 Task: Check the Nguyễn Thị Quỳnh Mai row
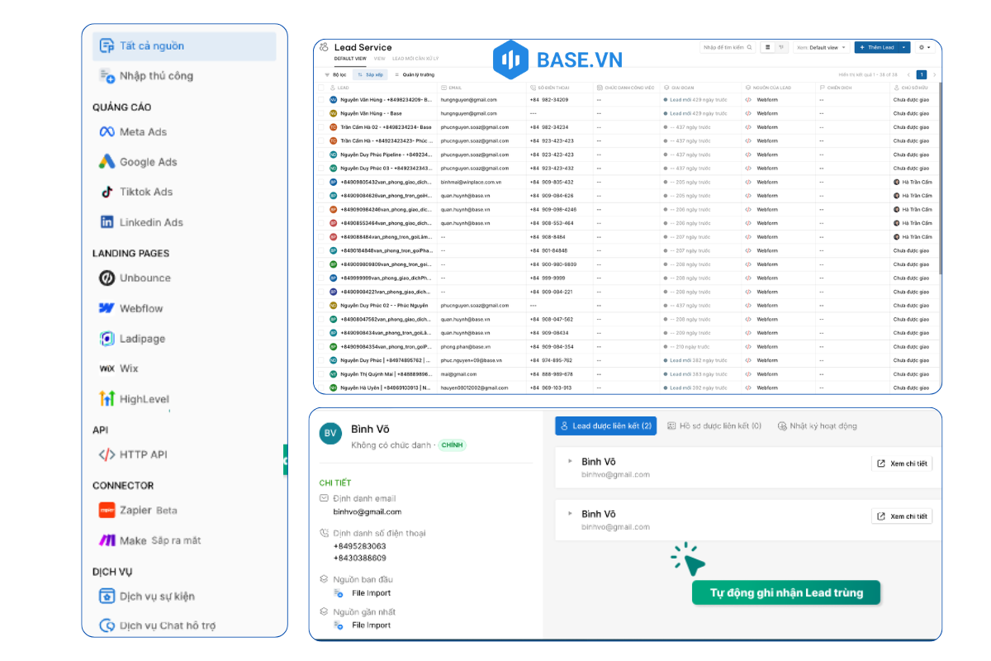(321, 374)
